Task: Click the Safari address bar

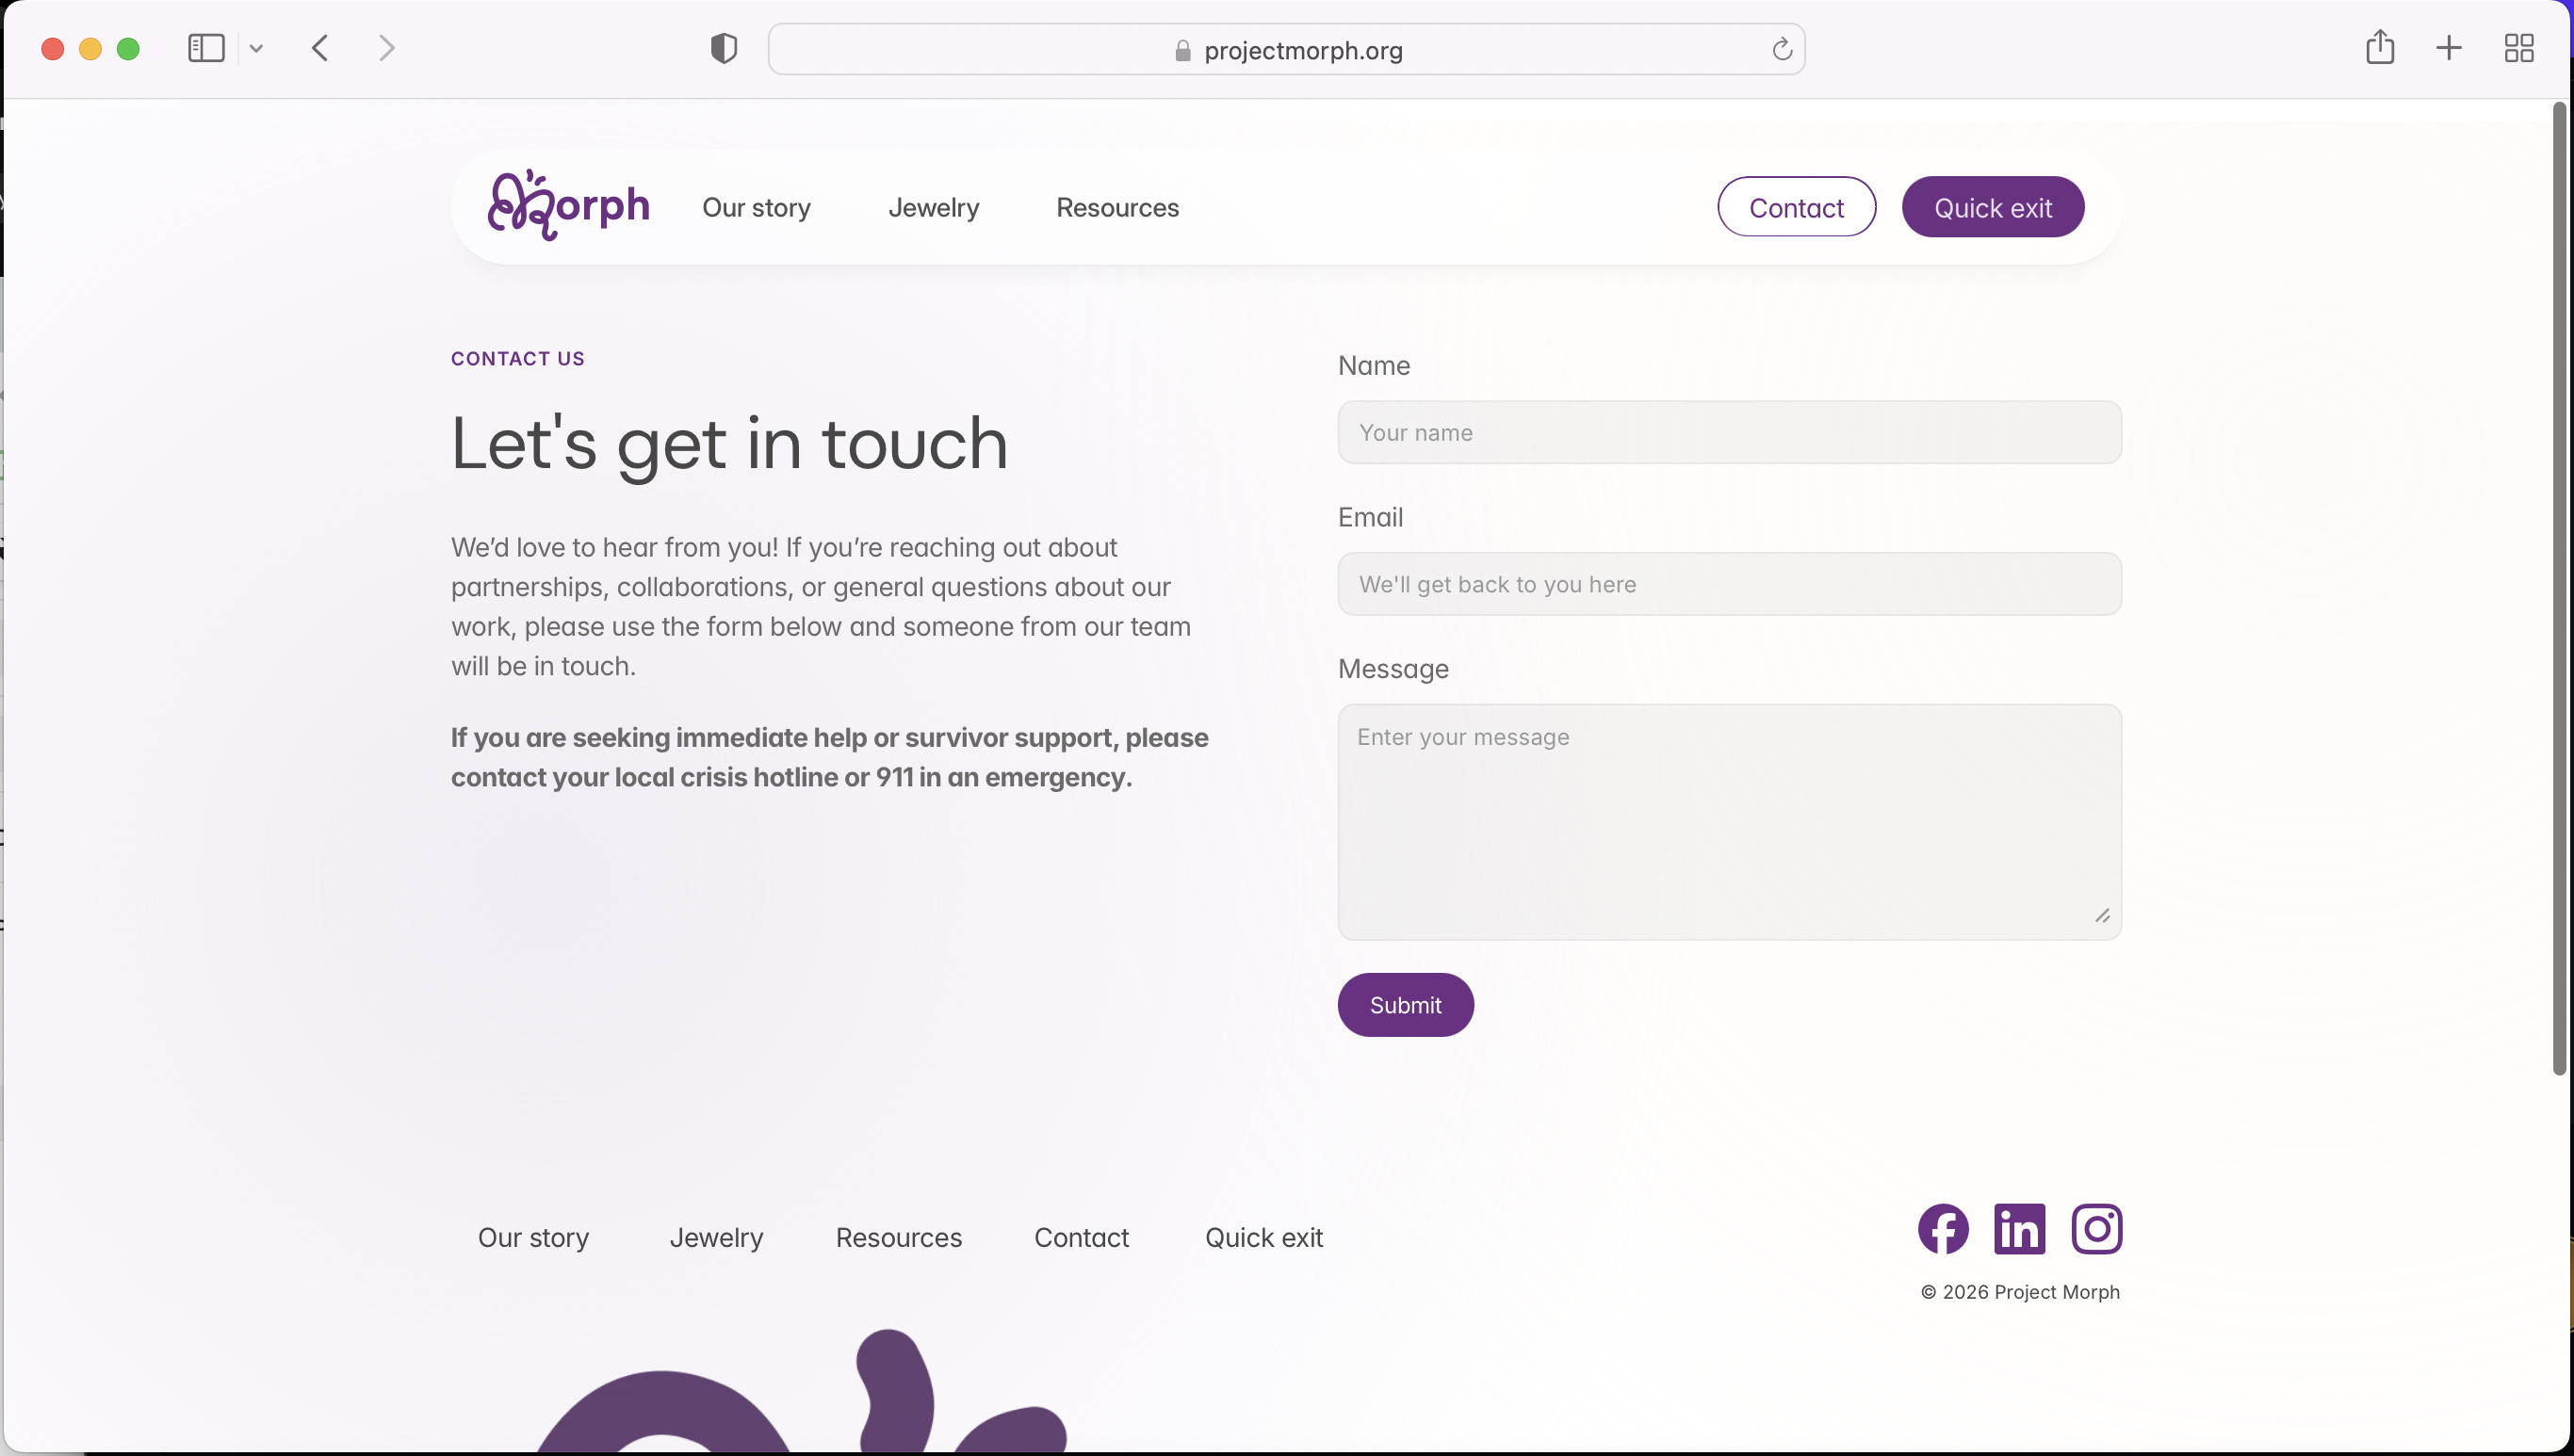Action: [x=1286, y=49]
